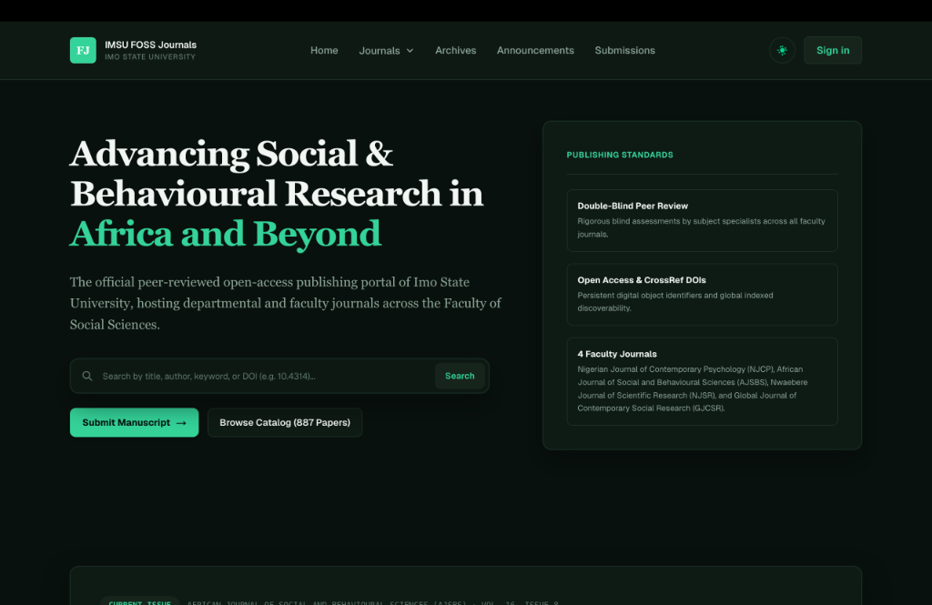The height and width of the screenshot is (605, 932).
Task: Click the IMSU FOSS Journals site title
Action: (x=150, y=45)
